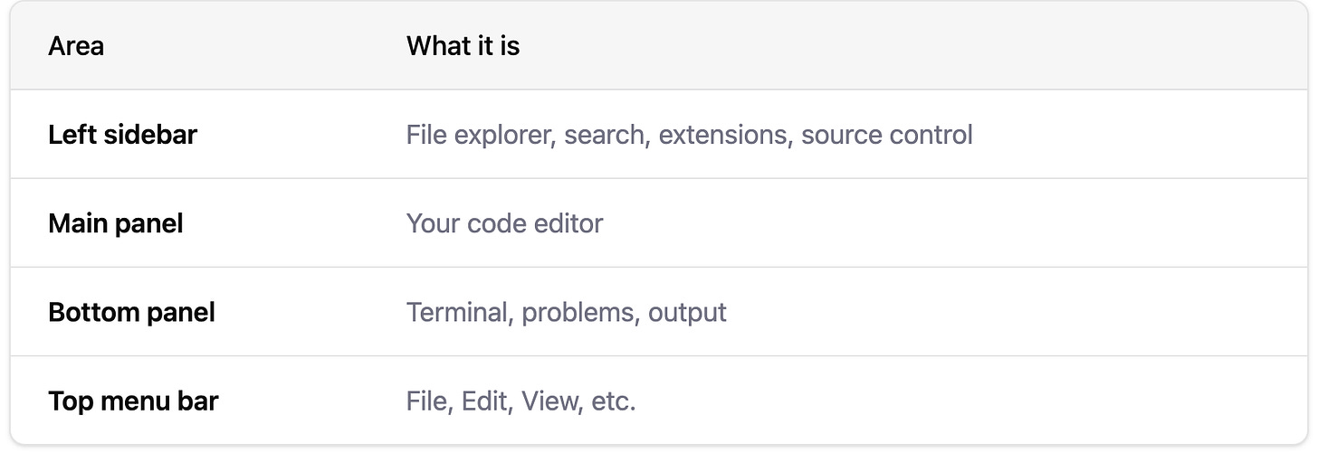Click the word "extensions" in the sidebar description

(x=726, y=135)
